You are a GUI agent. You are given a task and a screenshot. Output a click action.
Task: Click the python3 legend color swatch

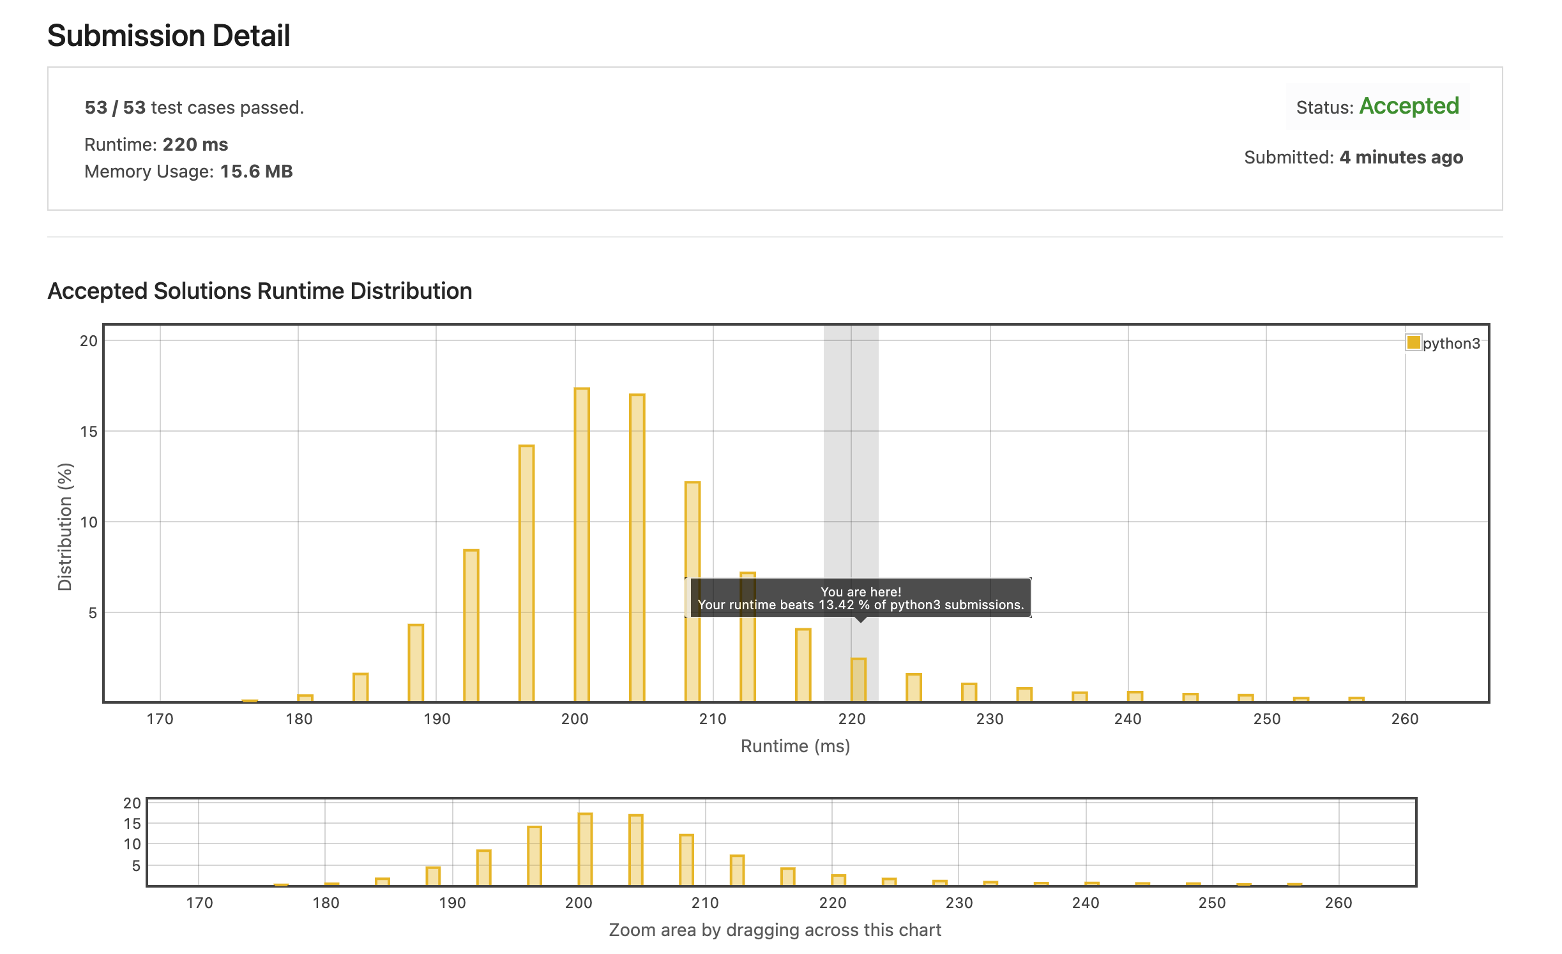(1413, 343)
